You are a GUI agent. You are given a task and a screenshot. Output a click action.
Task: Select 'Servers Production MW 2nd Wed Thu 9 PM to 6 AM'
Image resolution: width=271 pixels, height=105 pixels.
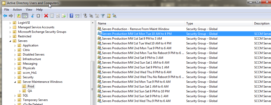(x=137, y=72)
